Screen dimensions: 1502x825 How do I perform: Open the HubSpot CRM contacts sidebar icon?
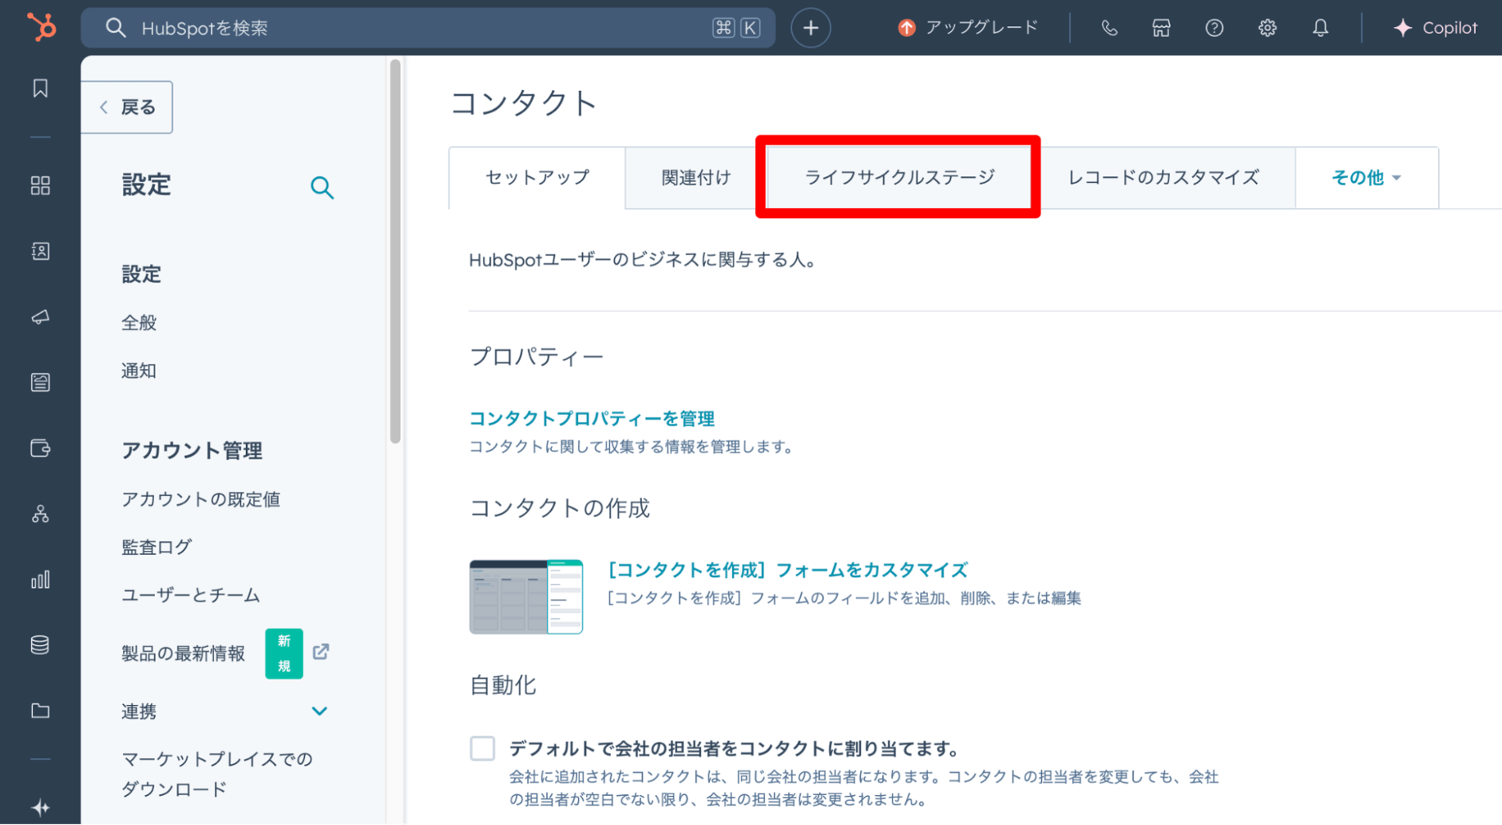click(x=41, y=251)
